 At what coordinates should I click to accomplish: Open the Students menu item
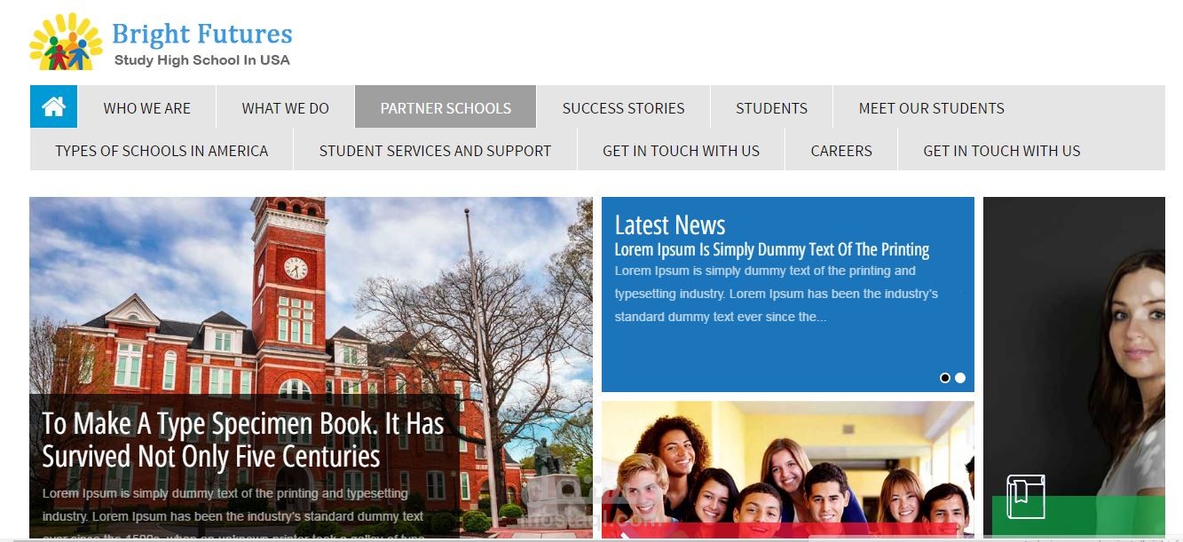point(771,108)
